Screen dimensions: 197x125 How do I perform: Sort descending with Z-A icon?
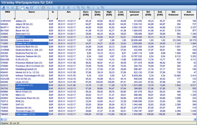tap(53, 8)
